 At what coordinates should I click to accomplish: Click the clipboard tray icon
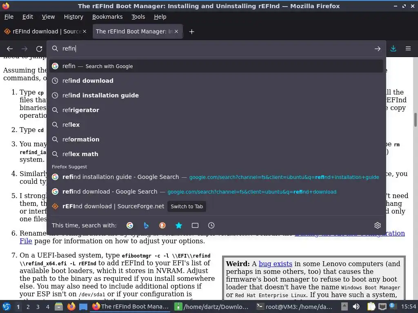pos(371,306)
